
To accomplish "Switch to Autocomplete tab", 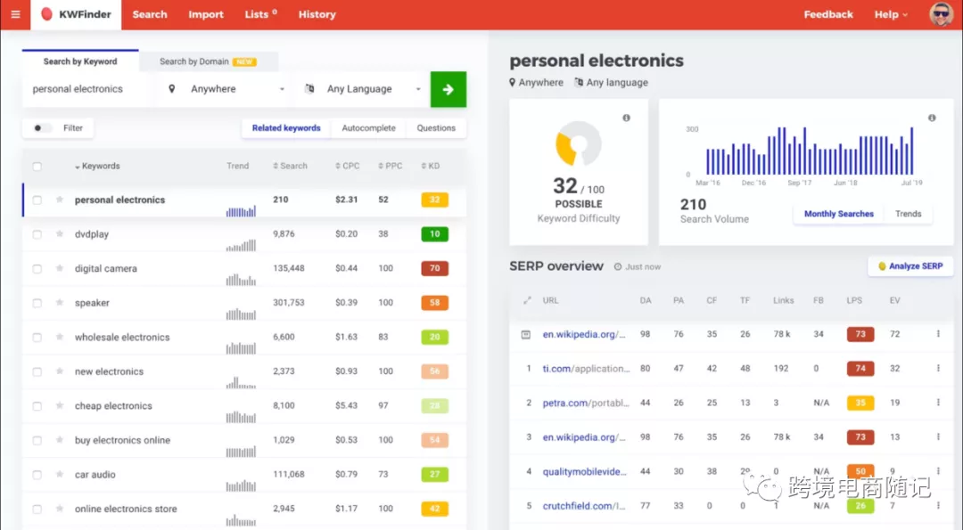I will point(368,128).
